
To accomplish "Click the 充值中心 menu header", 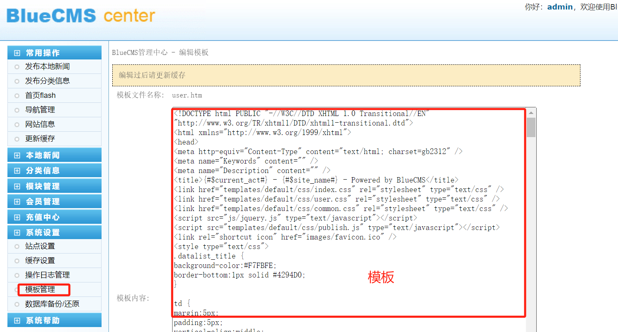I will (54, 217).
